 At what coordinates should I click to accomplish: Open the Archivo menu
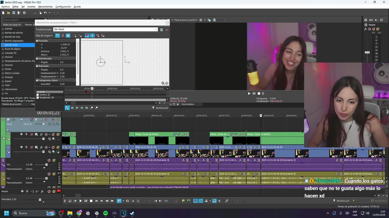(x=5, y=7)
